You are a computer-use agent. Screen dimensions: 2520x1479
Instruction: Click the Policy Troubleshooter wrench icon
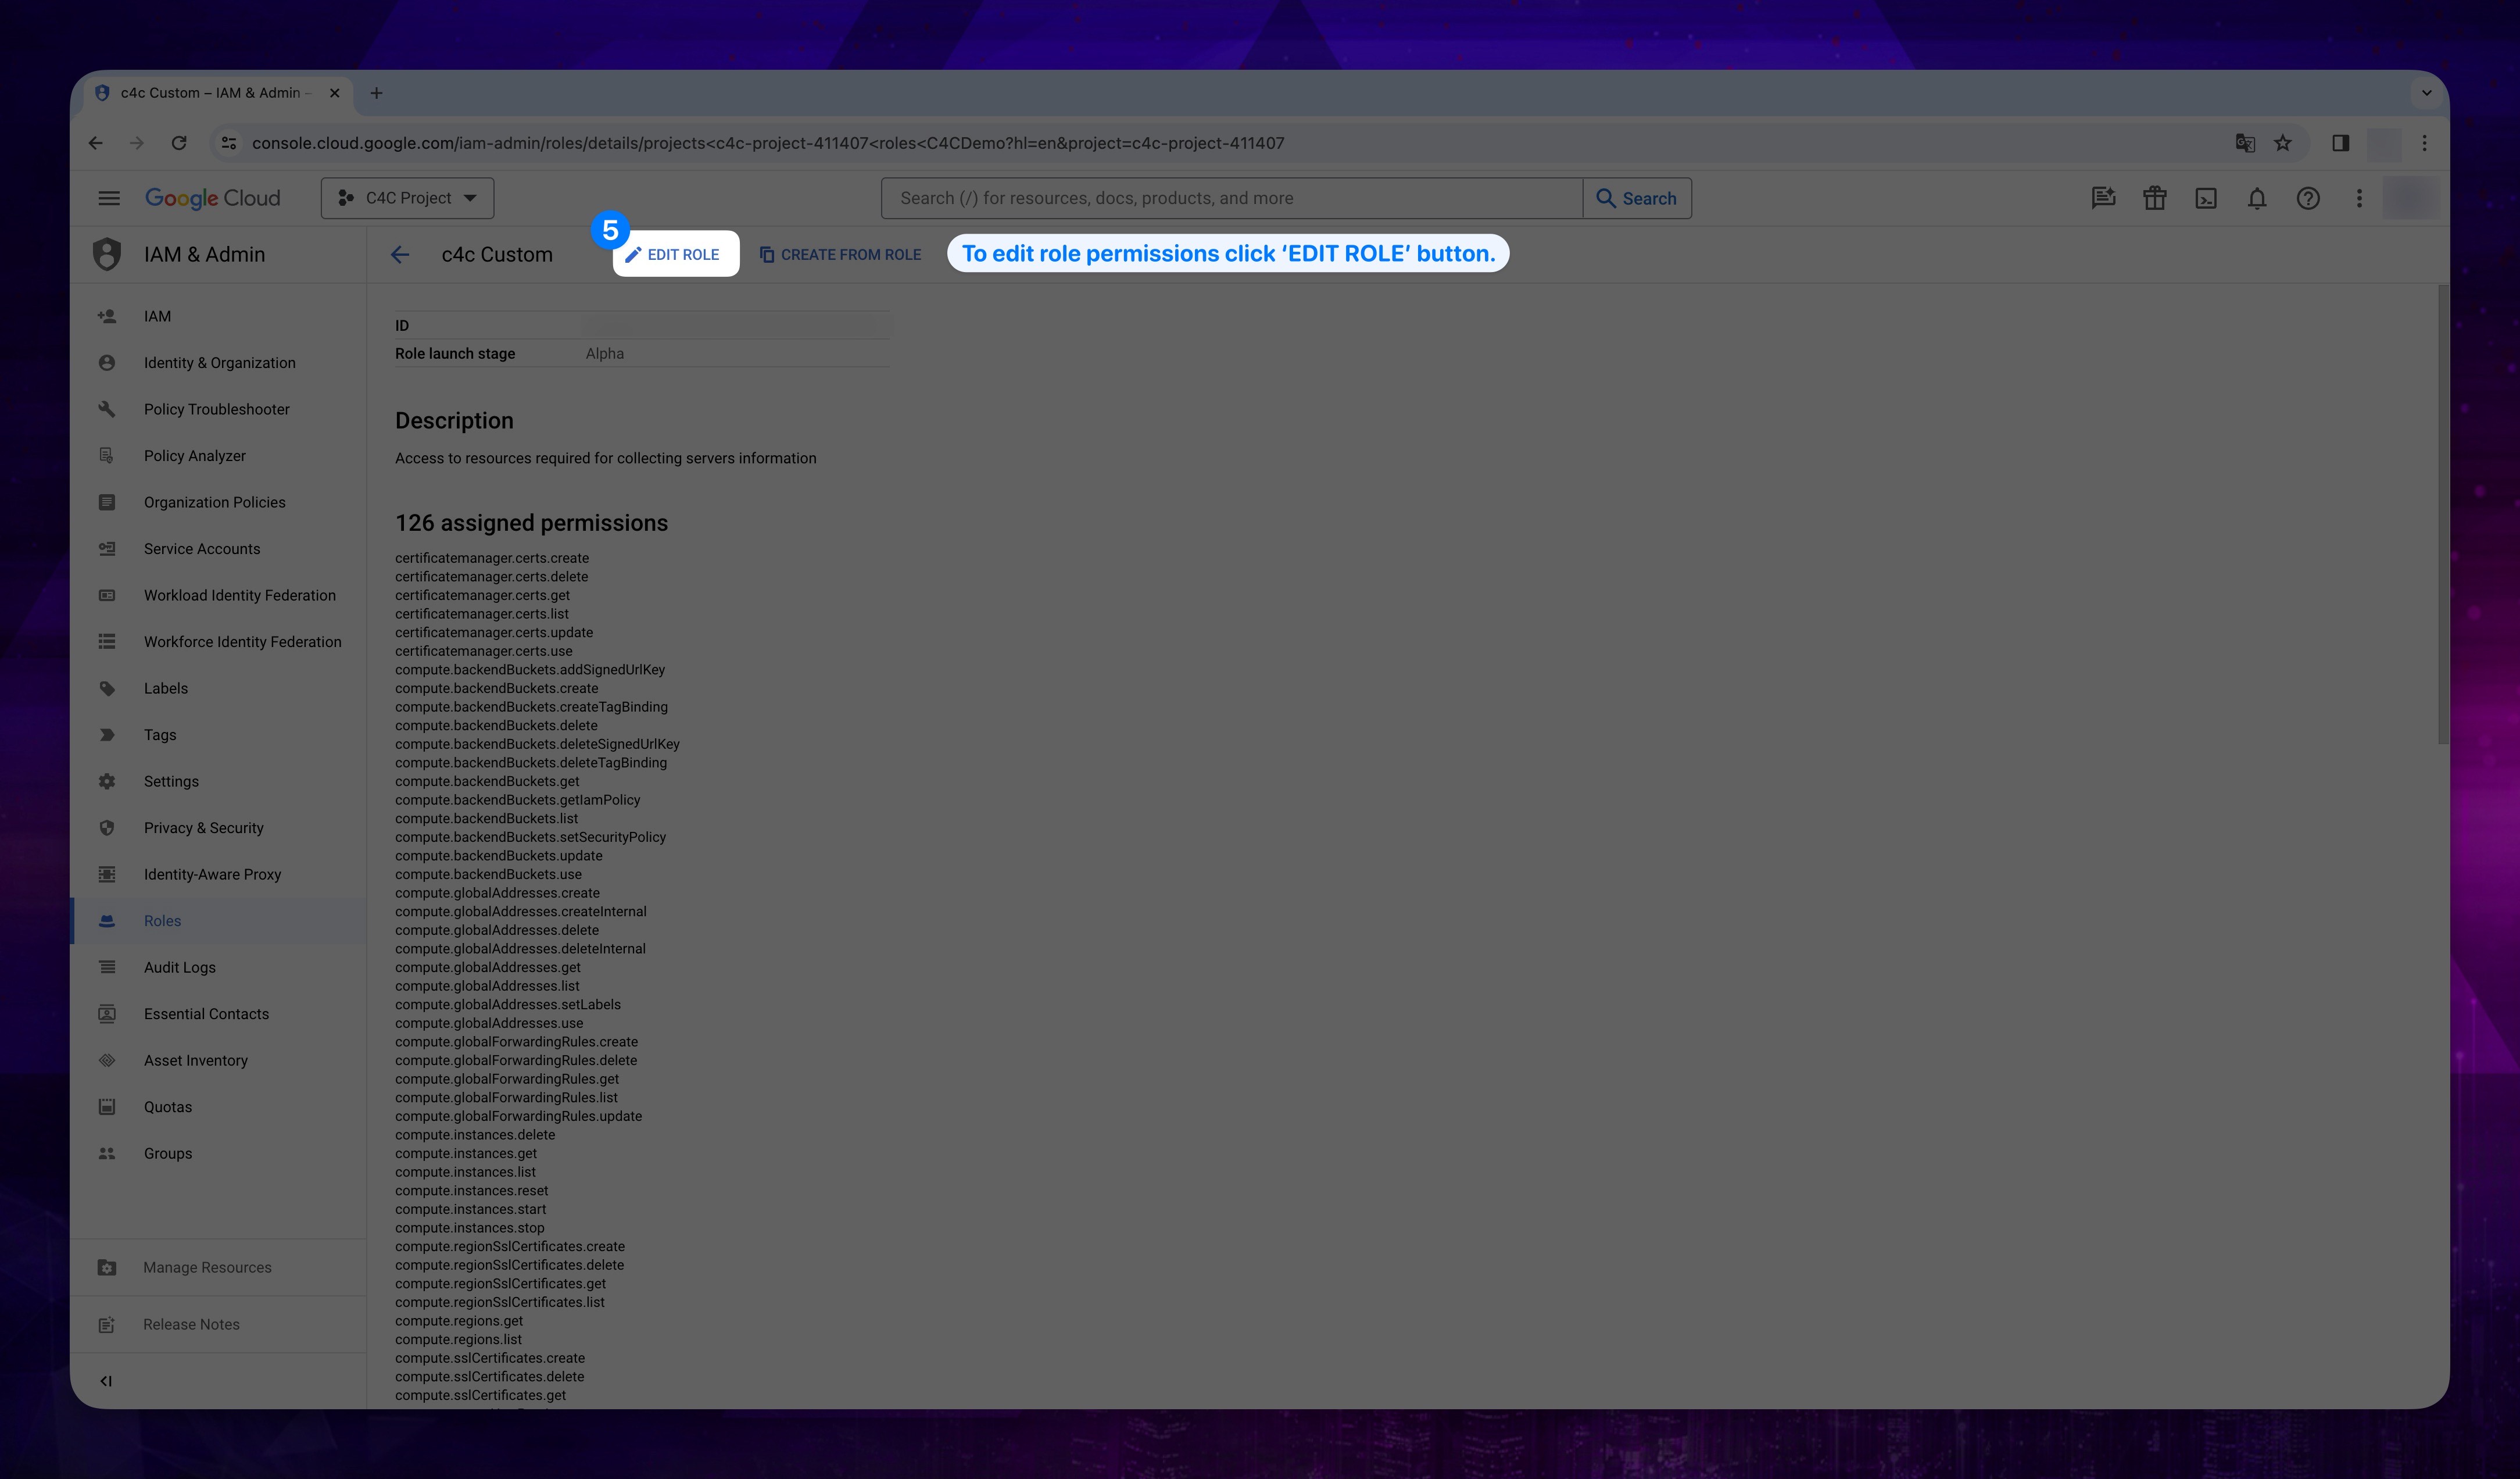[x=107, y=409]
